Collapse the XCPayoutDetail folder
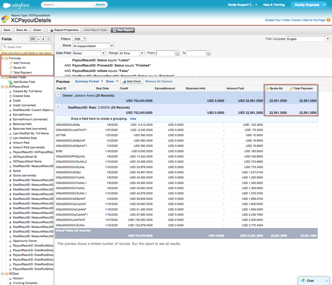The image size is (332, 285). point(2,87)
